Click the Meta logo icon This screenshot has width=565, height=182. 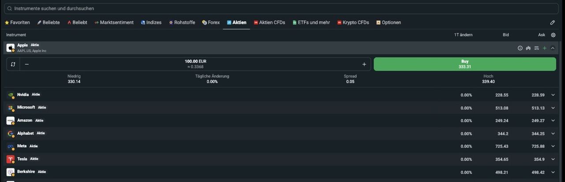click(x=11, y=146)
